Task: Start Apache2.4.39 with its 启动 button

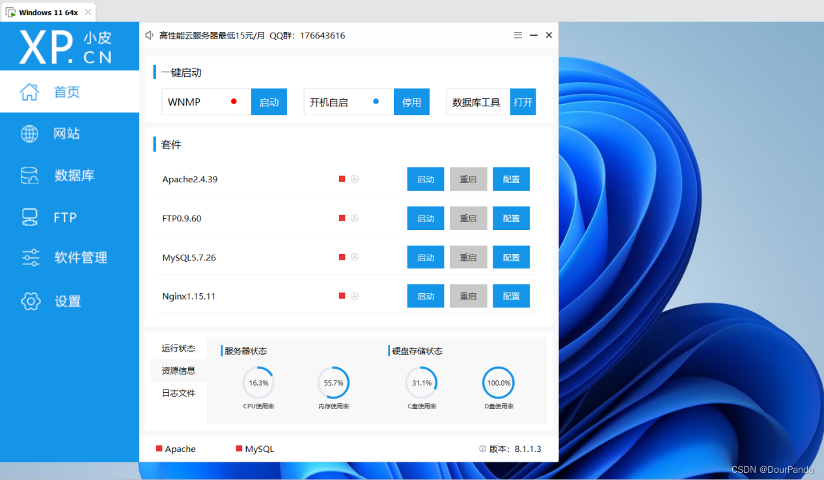Action: [426, 179]
